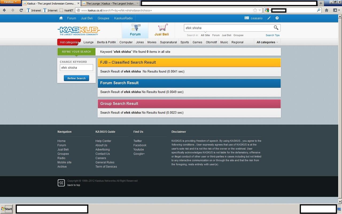Open the pencil edit icon in top bar
The height and width of the screenshot is (214, 342).
click(x=269, y=18)
